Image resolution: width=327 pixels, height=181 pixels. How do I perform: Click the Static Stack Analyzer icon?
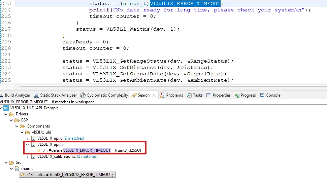click(36, 96)
